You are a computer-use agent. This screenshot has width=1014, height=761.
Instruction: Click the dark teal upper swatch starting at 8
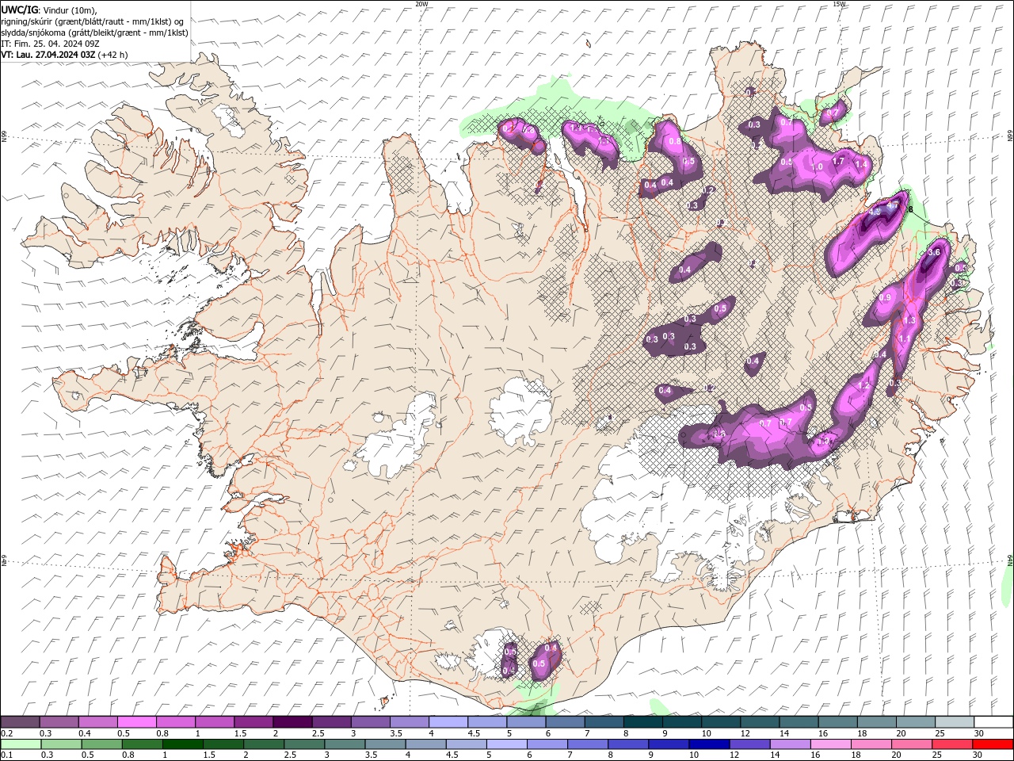[643, 722]
